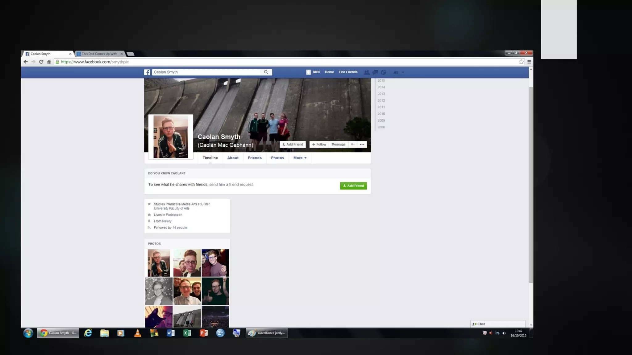This screenshot has width=632, height=355.
Task: Click the Facebook logo icon
Action: point(147,72)
